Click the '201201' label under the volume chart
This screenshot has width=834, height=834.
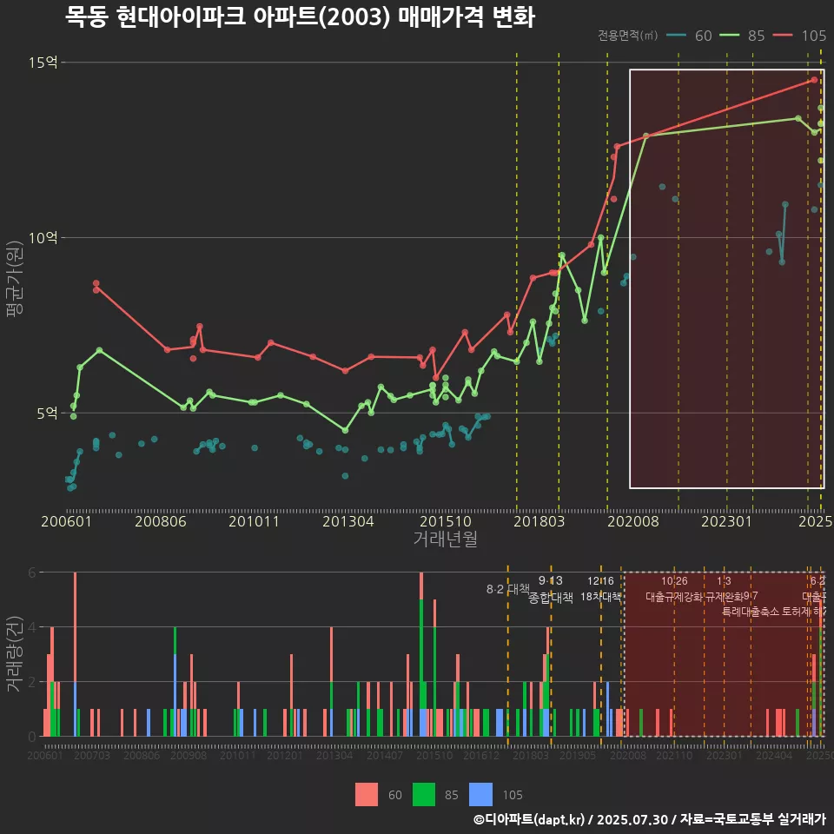[285, 755]
